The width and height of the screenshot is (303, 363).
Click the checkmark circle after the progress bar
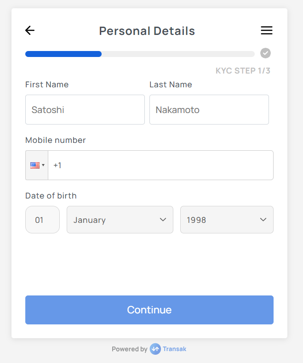(x=265, y=53)
